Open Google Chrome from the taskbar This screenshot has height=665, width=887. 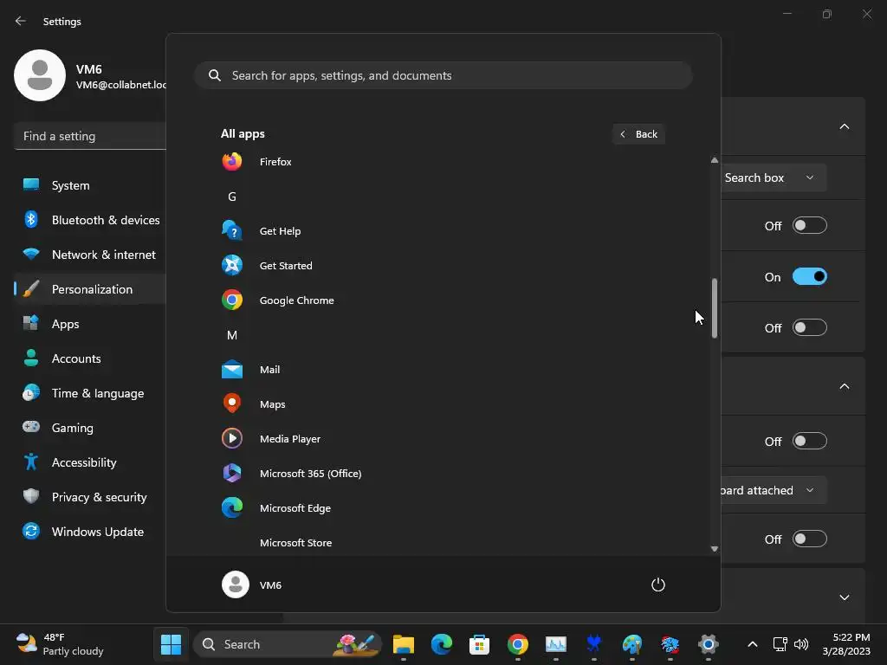[x=518, y=644]
